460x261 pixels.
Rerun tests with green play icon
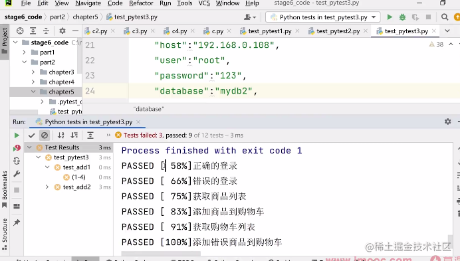17,135
